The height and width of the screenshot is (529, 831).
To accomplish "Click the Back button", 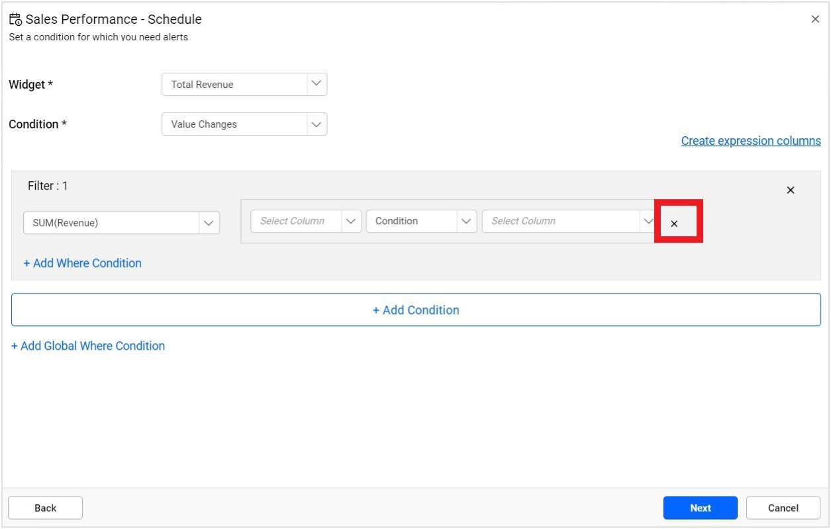I will (x=44, y=508).
